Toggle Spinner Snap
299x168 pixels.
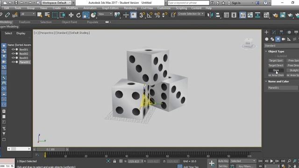(x=164, y=15)
